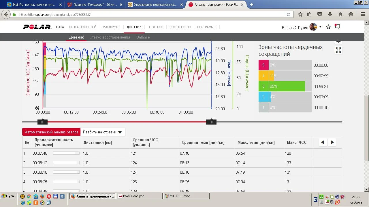Show previous table columns with left arrow
The height and width of the screenshot is (207, 369).
pos(323,142)
